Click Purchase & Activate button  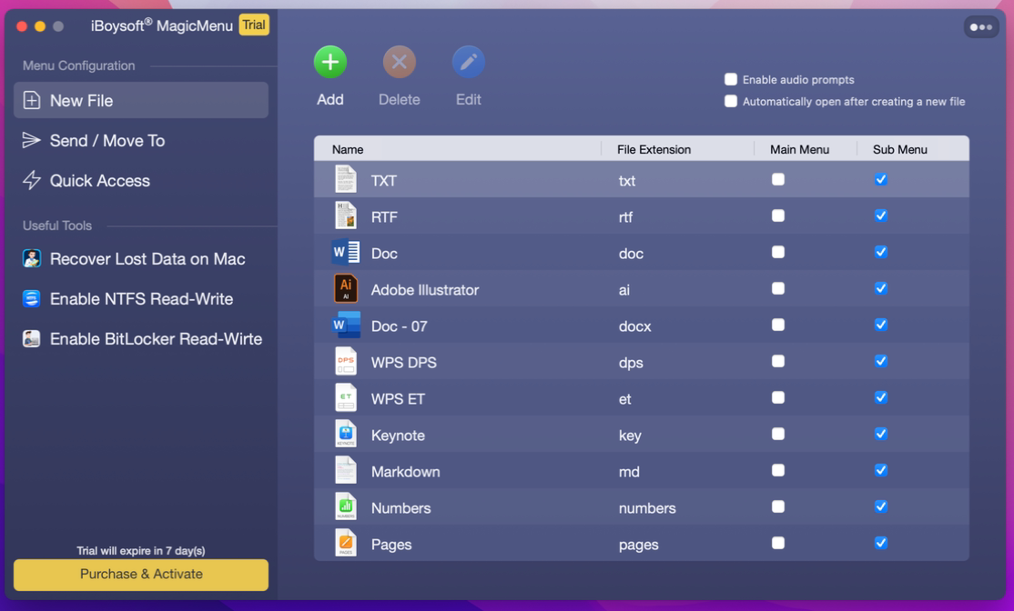pyautogui.click(x=141, y=575)
